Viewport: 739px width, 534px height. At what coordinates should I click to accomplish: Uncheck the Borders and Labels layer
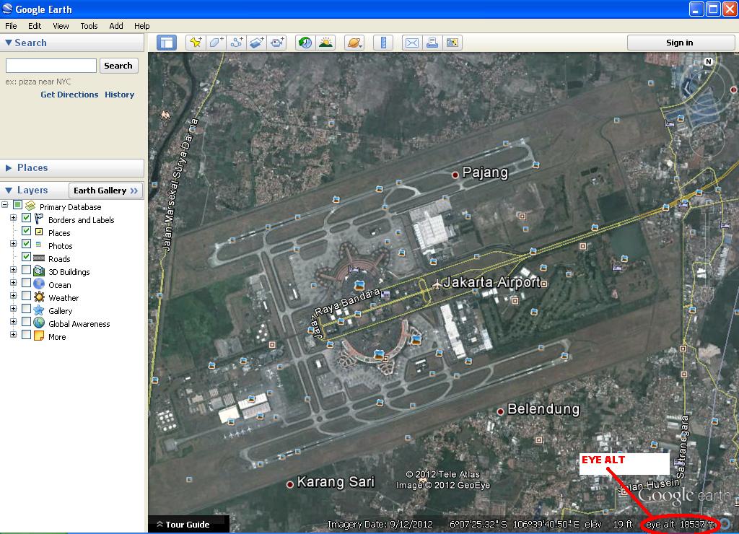[x=27, y=218]
